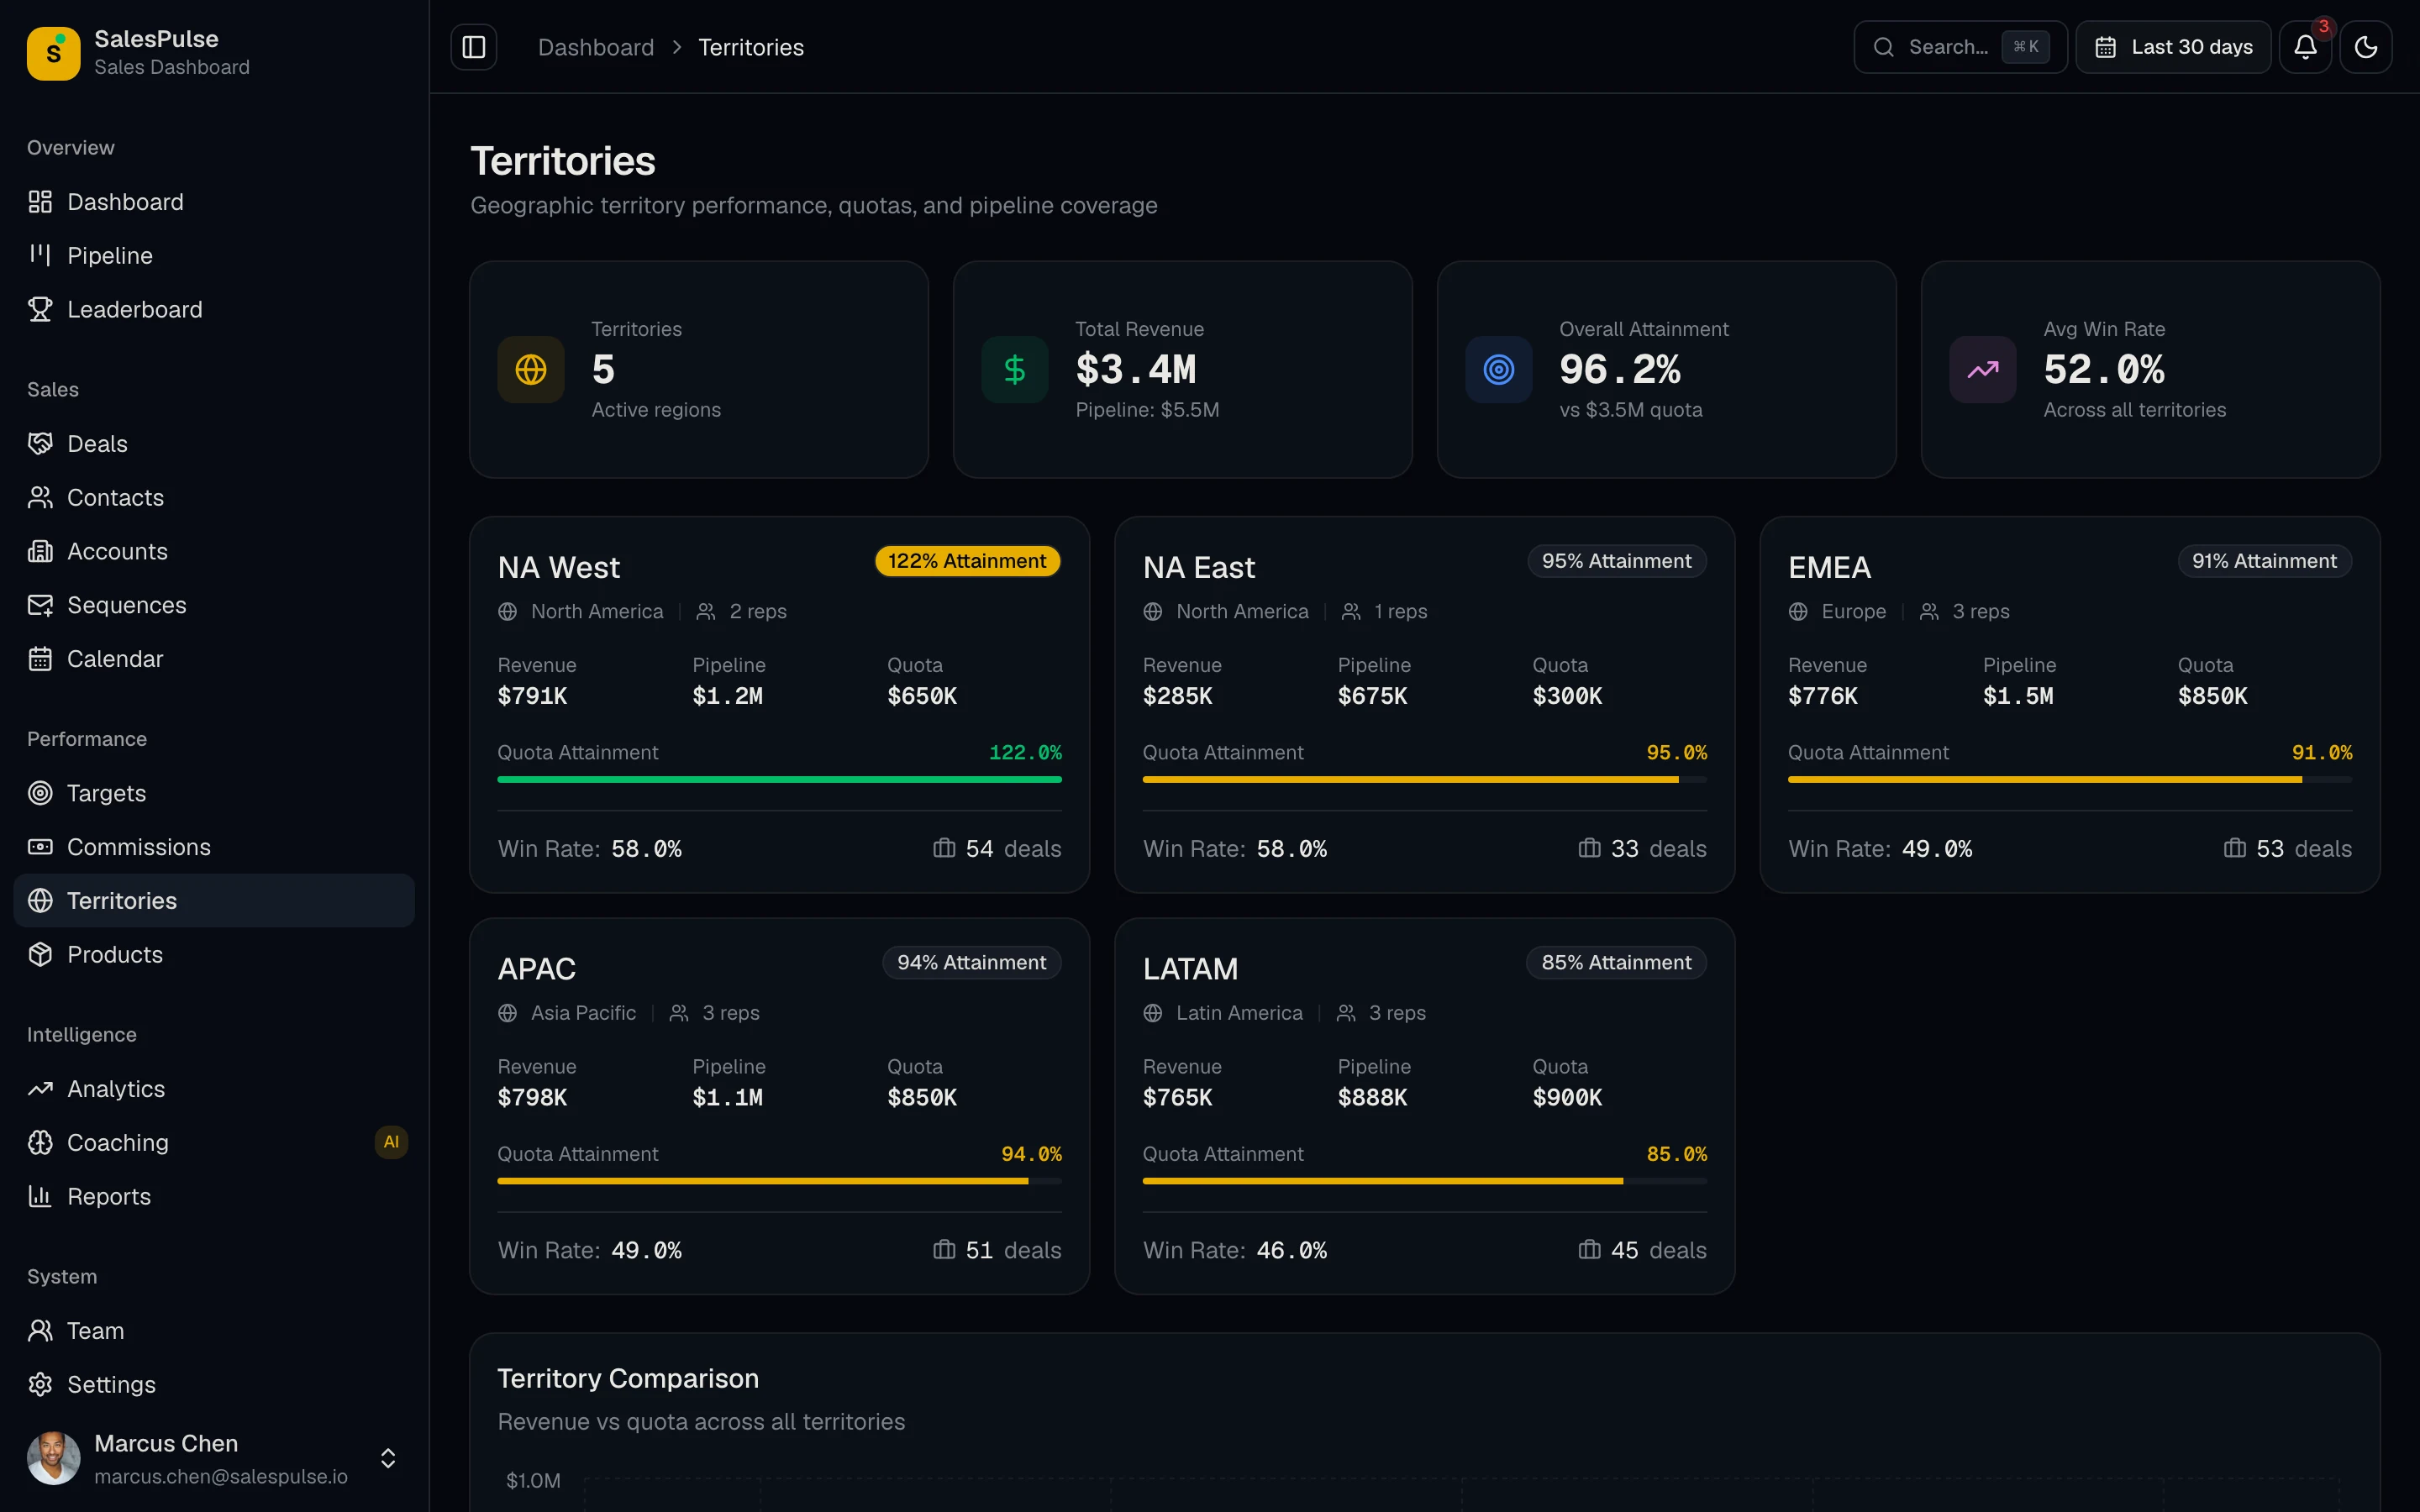Click the 122% Attainment badge

click(x=967, y=561)
